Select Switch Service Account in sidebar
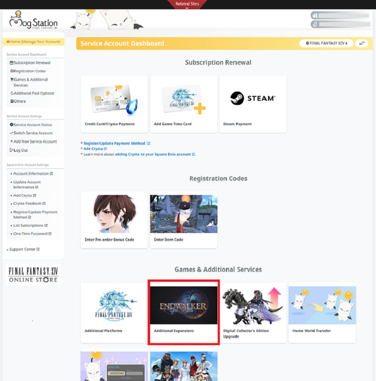Viewport: 376px width, 381px height. tap(31, 133)
